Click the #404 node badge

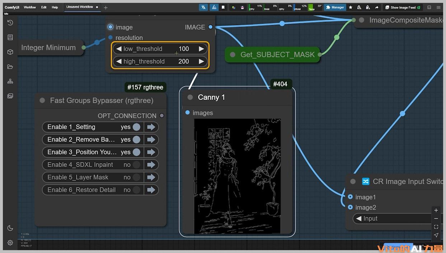280,84
